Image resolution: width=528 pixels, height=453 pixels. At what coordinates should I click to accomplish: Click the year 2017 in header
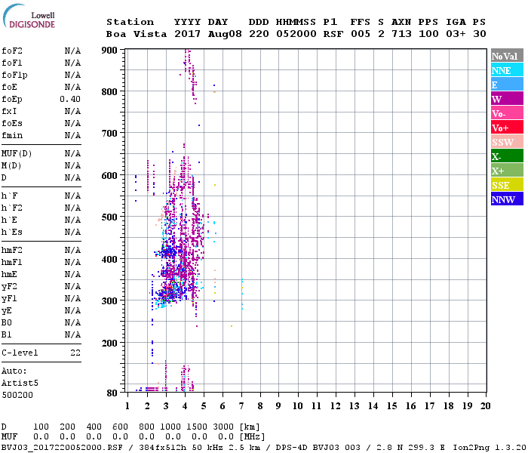pyautogui.click(x=187, y=35)
